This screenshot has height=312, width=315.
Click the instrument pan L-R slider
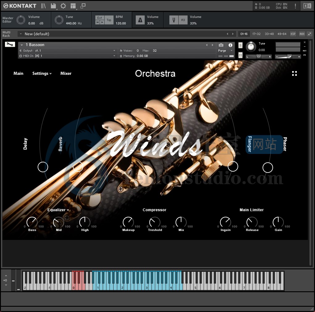click(259, 57)
